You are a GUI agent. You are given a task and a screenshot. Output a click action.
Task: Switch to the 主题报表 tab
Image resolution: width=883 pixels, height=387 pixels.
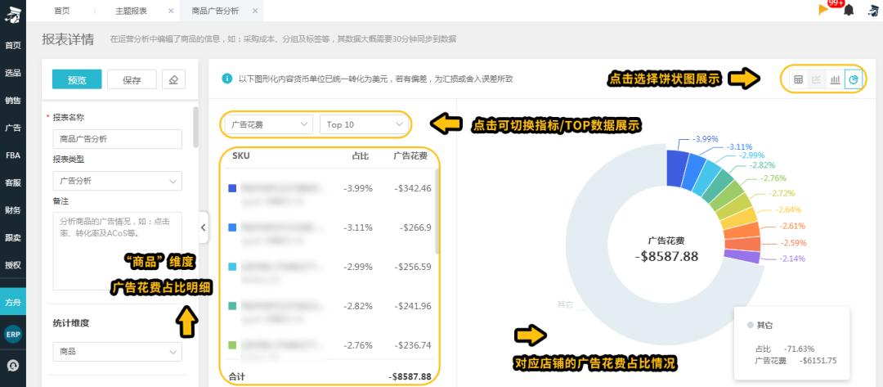pyautogui.click(x=131, y=11)
